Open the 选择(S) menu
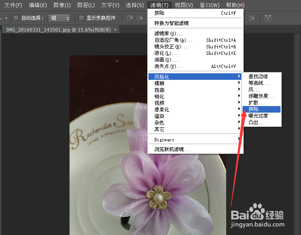The width and height of the screenshot is (301, 235). click(x=135, y=5)
